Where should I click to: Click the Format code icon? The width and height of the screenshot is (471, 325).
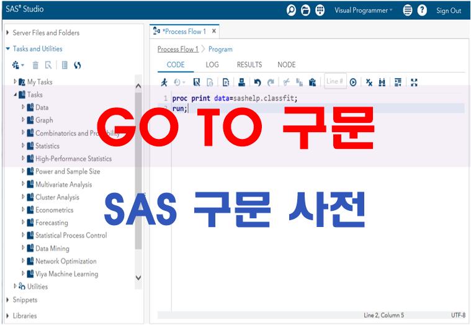[x=398, y=82]
